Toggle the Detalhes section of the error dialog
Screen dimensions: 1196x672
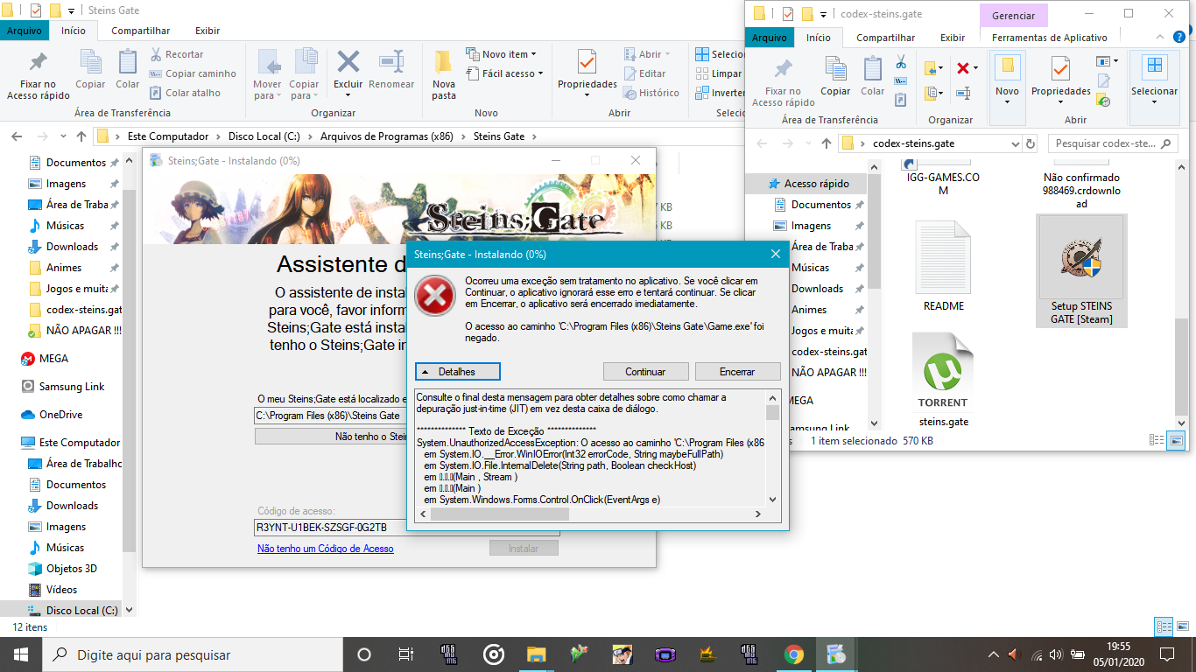point(458,372)
